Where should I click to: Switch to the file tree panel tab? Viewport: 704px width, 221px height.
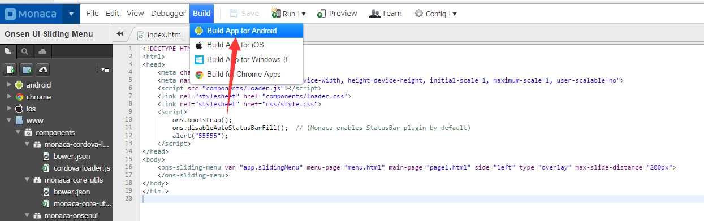[x=8, y=51]
